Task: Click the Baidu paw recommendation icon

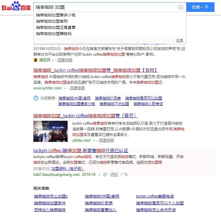Action: [x=36, y=98]
